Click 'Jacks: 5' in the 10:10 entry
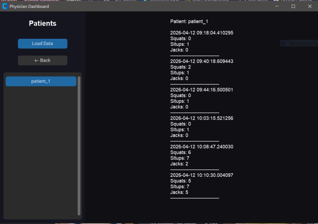318x224 pixels. pyautogui.click(x=179, y=192)
